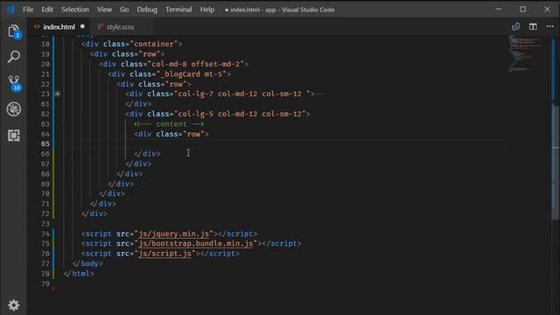Click the closing div on line 72
The height and width of the screenshot is (315, 560).
coord(94,213)
